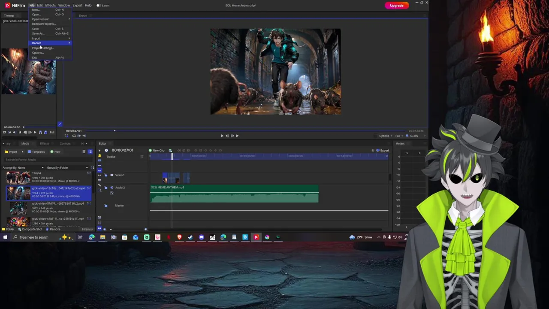Select Recover Projects... in File menu
This screenshot has width=549, height=309.
(50, 24)
